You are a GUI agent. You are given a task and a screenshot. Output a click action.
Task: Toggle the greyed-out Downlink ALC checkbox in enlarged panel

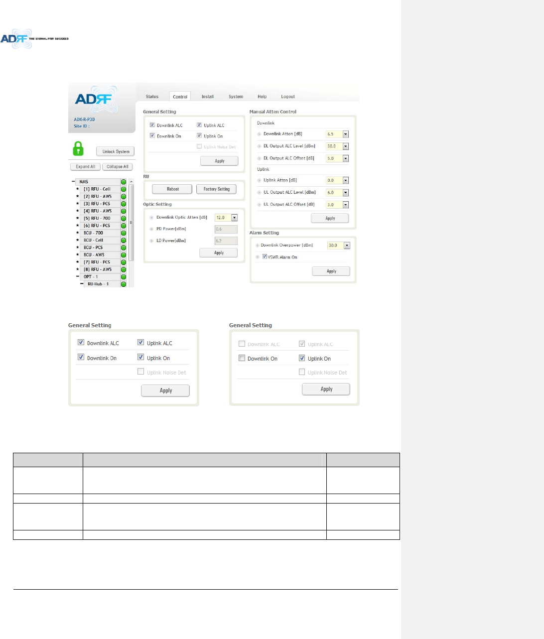click(x=242, y=344)
